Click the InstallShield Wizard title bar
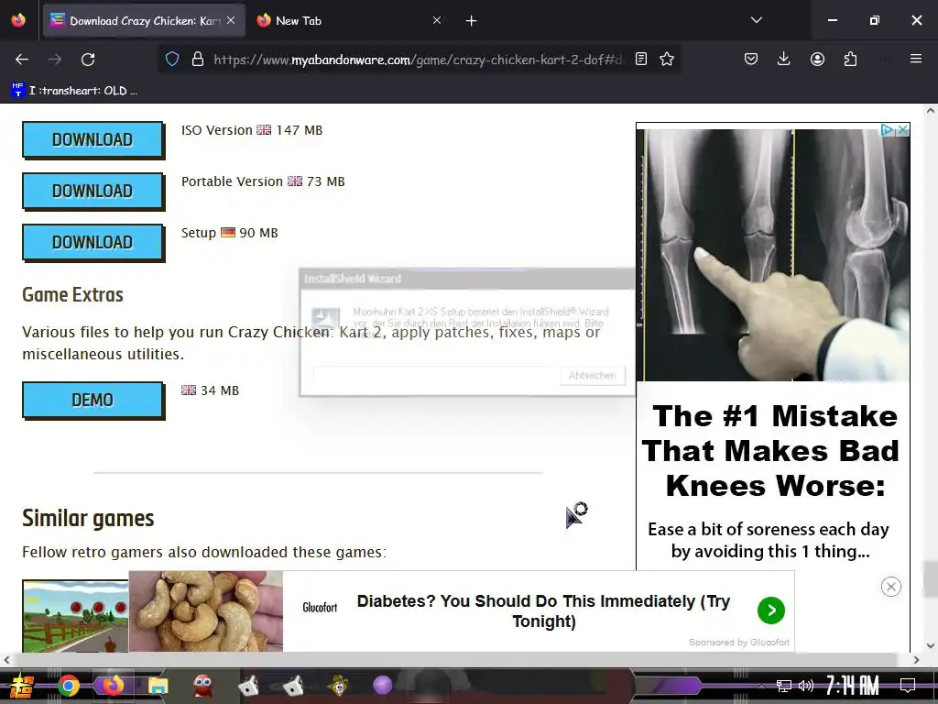This screenshot has height=704, width=938. (x=466, y=279)
